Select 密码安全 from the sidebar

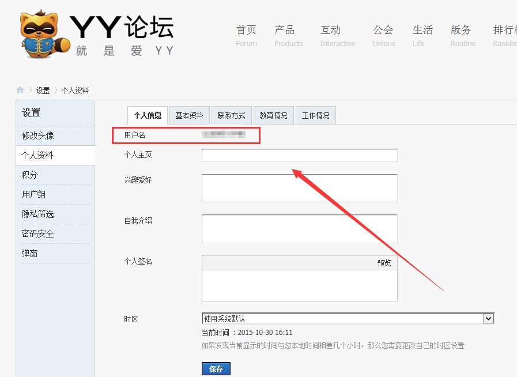click(x=51, y=233)
